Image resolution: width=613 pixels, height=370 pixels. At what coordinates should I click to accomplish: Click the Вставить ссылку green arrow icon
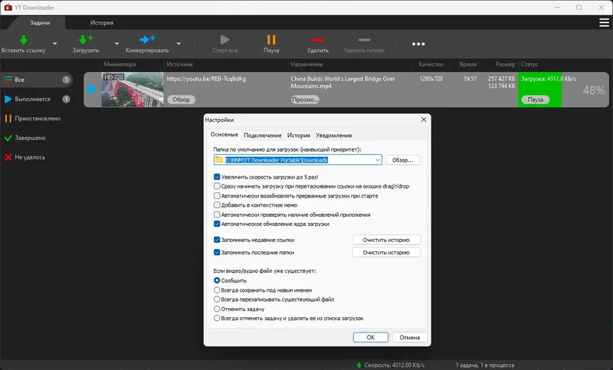[24, 40]
